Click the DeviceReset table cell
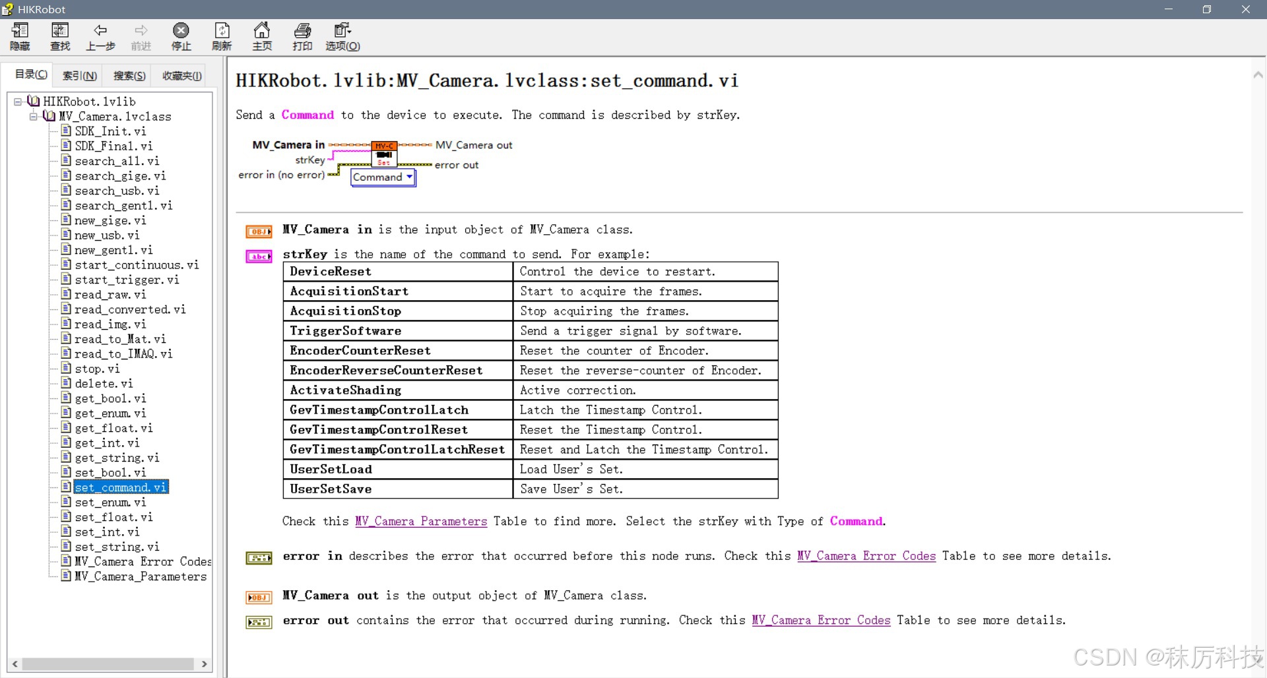This screenshot has height=678, width=1267. [398, 272]
